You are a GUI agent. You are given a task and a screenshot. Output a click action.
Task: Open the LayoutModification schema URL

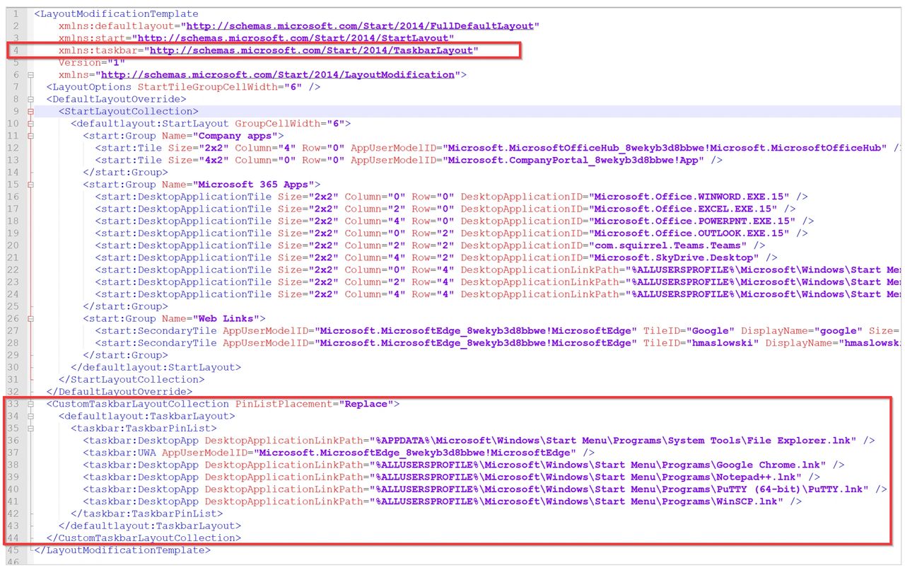(x=279, y=74)
